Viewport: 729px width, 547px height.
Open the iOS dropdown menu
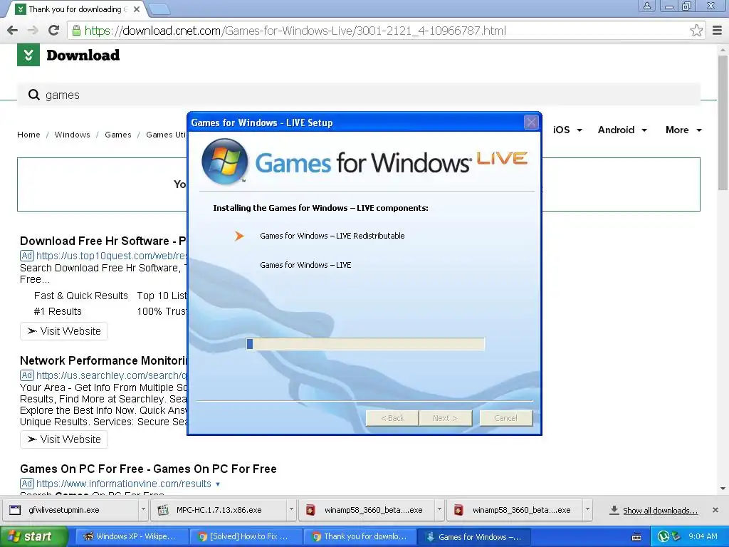[567, 130]
